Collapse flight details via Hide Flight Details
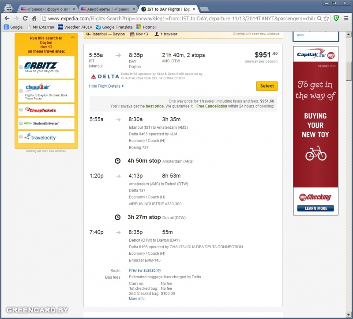The width and height of the screenshot is (353, 319). tap(106, 86)
